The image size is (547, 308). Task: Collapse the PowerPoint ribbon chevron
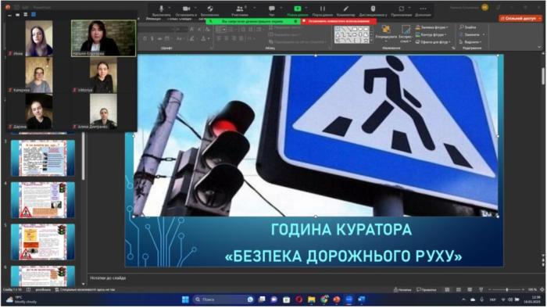click(539, 47)
